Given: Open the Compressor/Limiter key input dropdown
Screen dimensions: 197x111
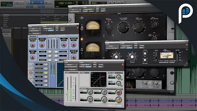Looking at the screenshot, I should click(73, 70).
